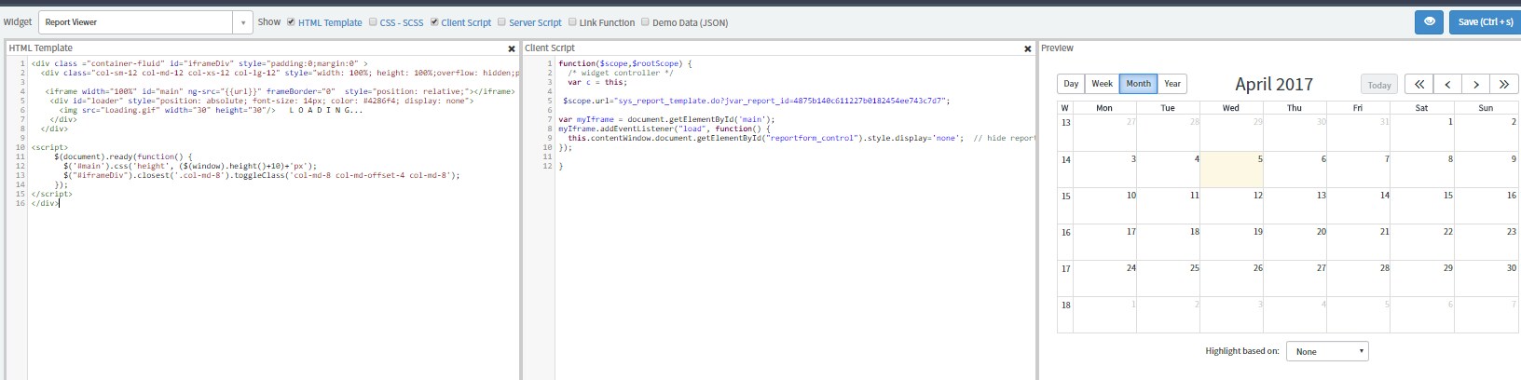Go to next month in calendar
The height and width of the screenshot is (380, 1521).
[x=1476, y=84]
